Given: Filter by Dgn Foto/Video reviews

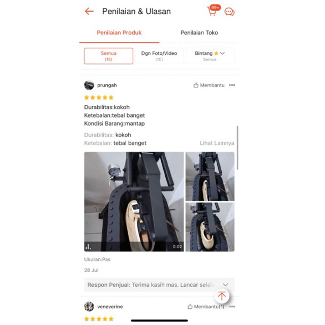Looking at the screenshot, I should pyautogui.click(x=159, y=56).
